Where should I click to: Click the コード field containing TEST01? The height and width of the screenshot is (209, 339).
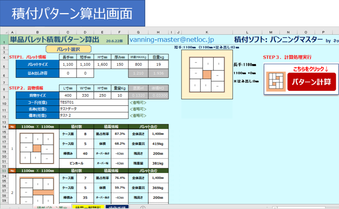94,103
